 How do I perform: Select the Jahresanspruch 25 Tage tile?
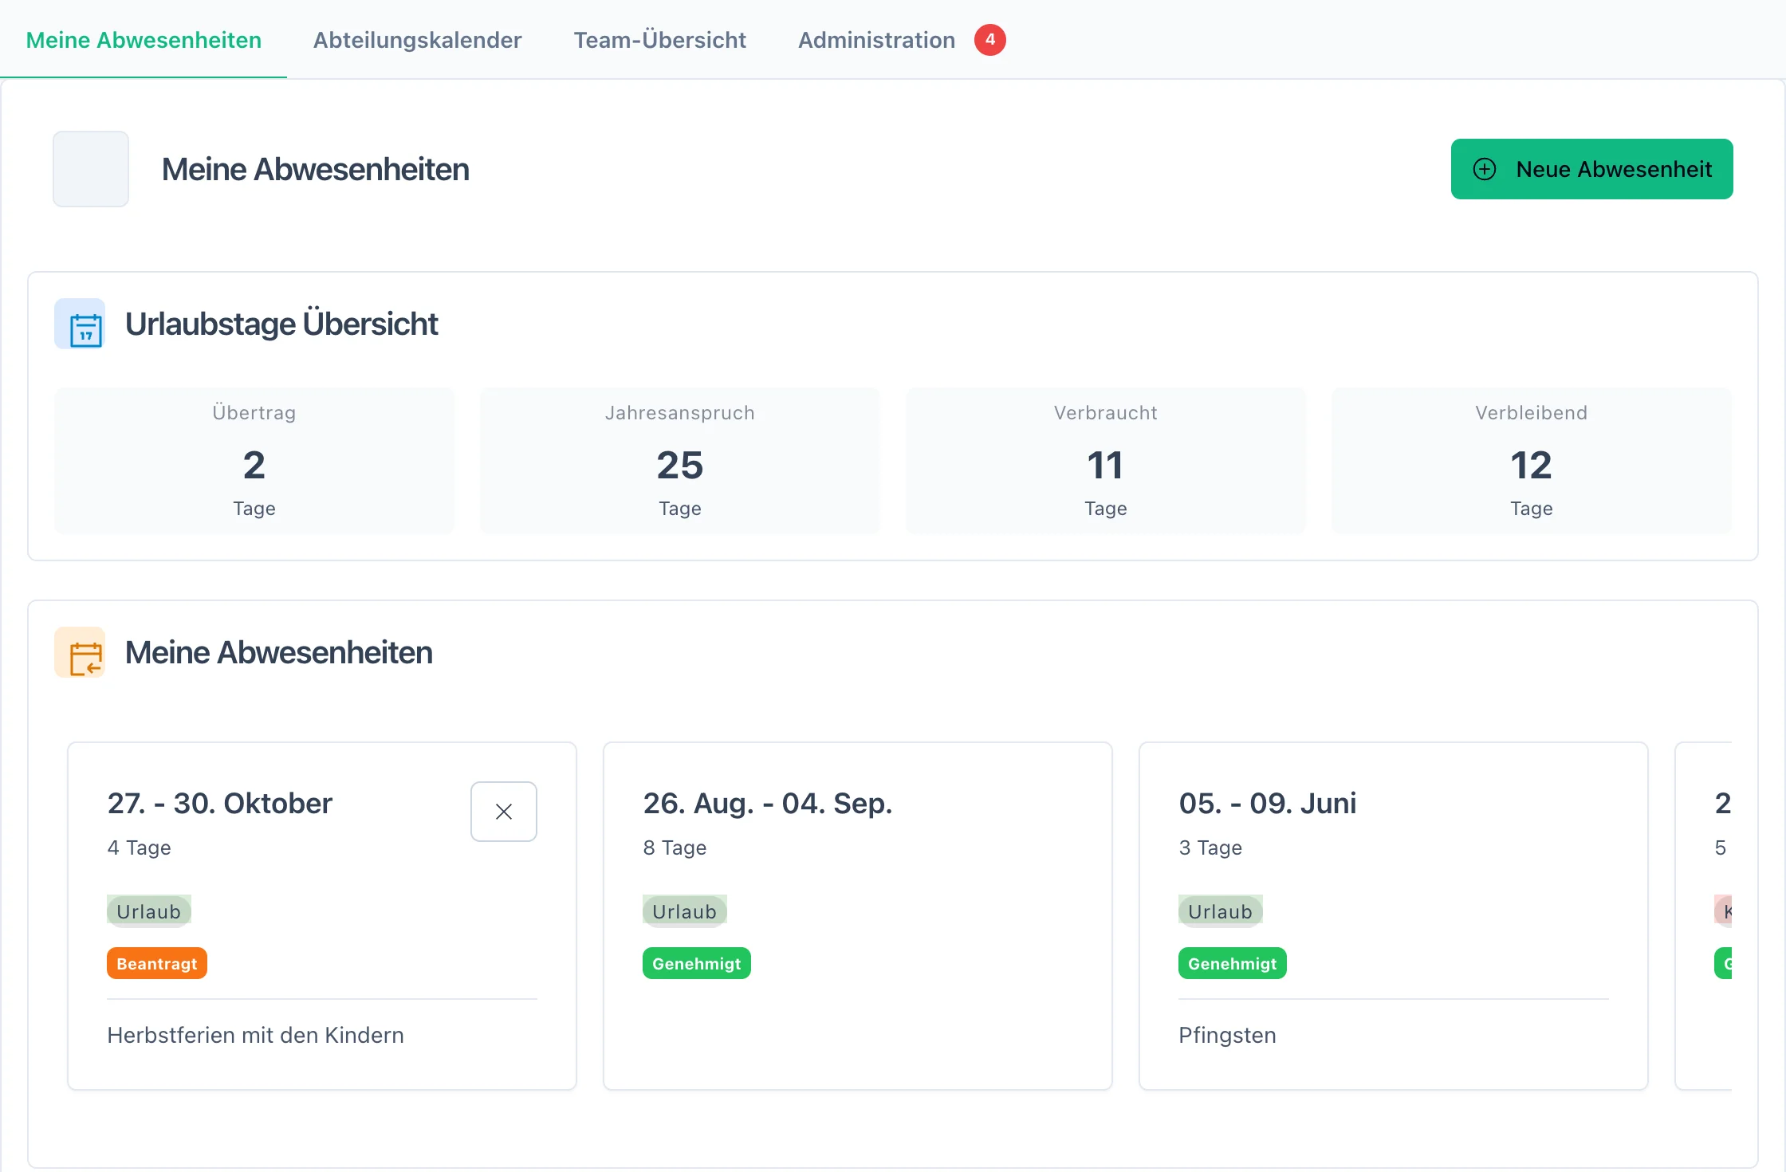point(680,461)
